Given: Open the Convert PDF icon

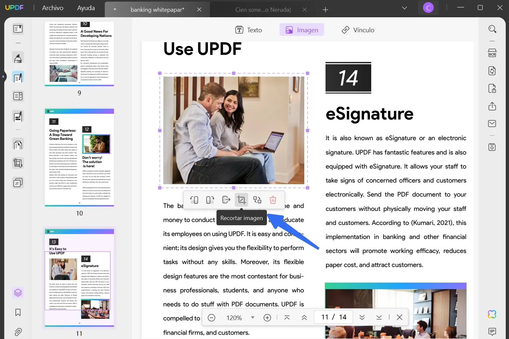Looking at the screenshot, I should point(492,71).
